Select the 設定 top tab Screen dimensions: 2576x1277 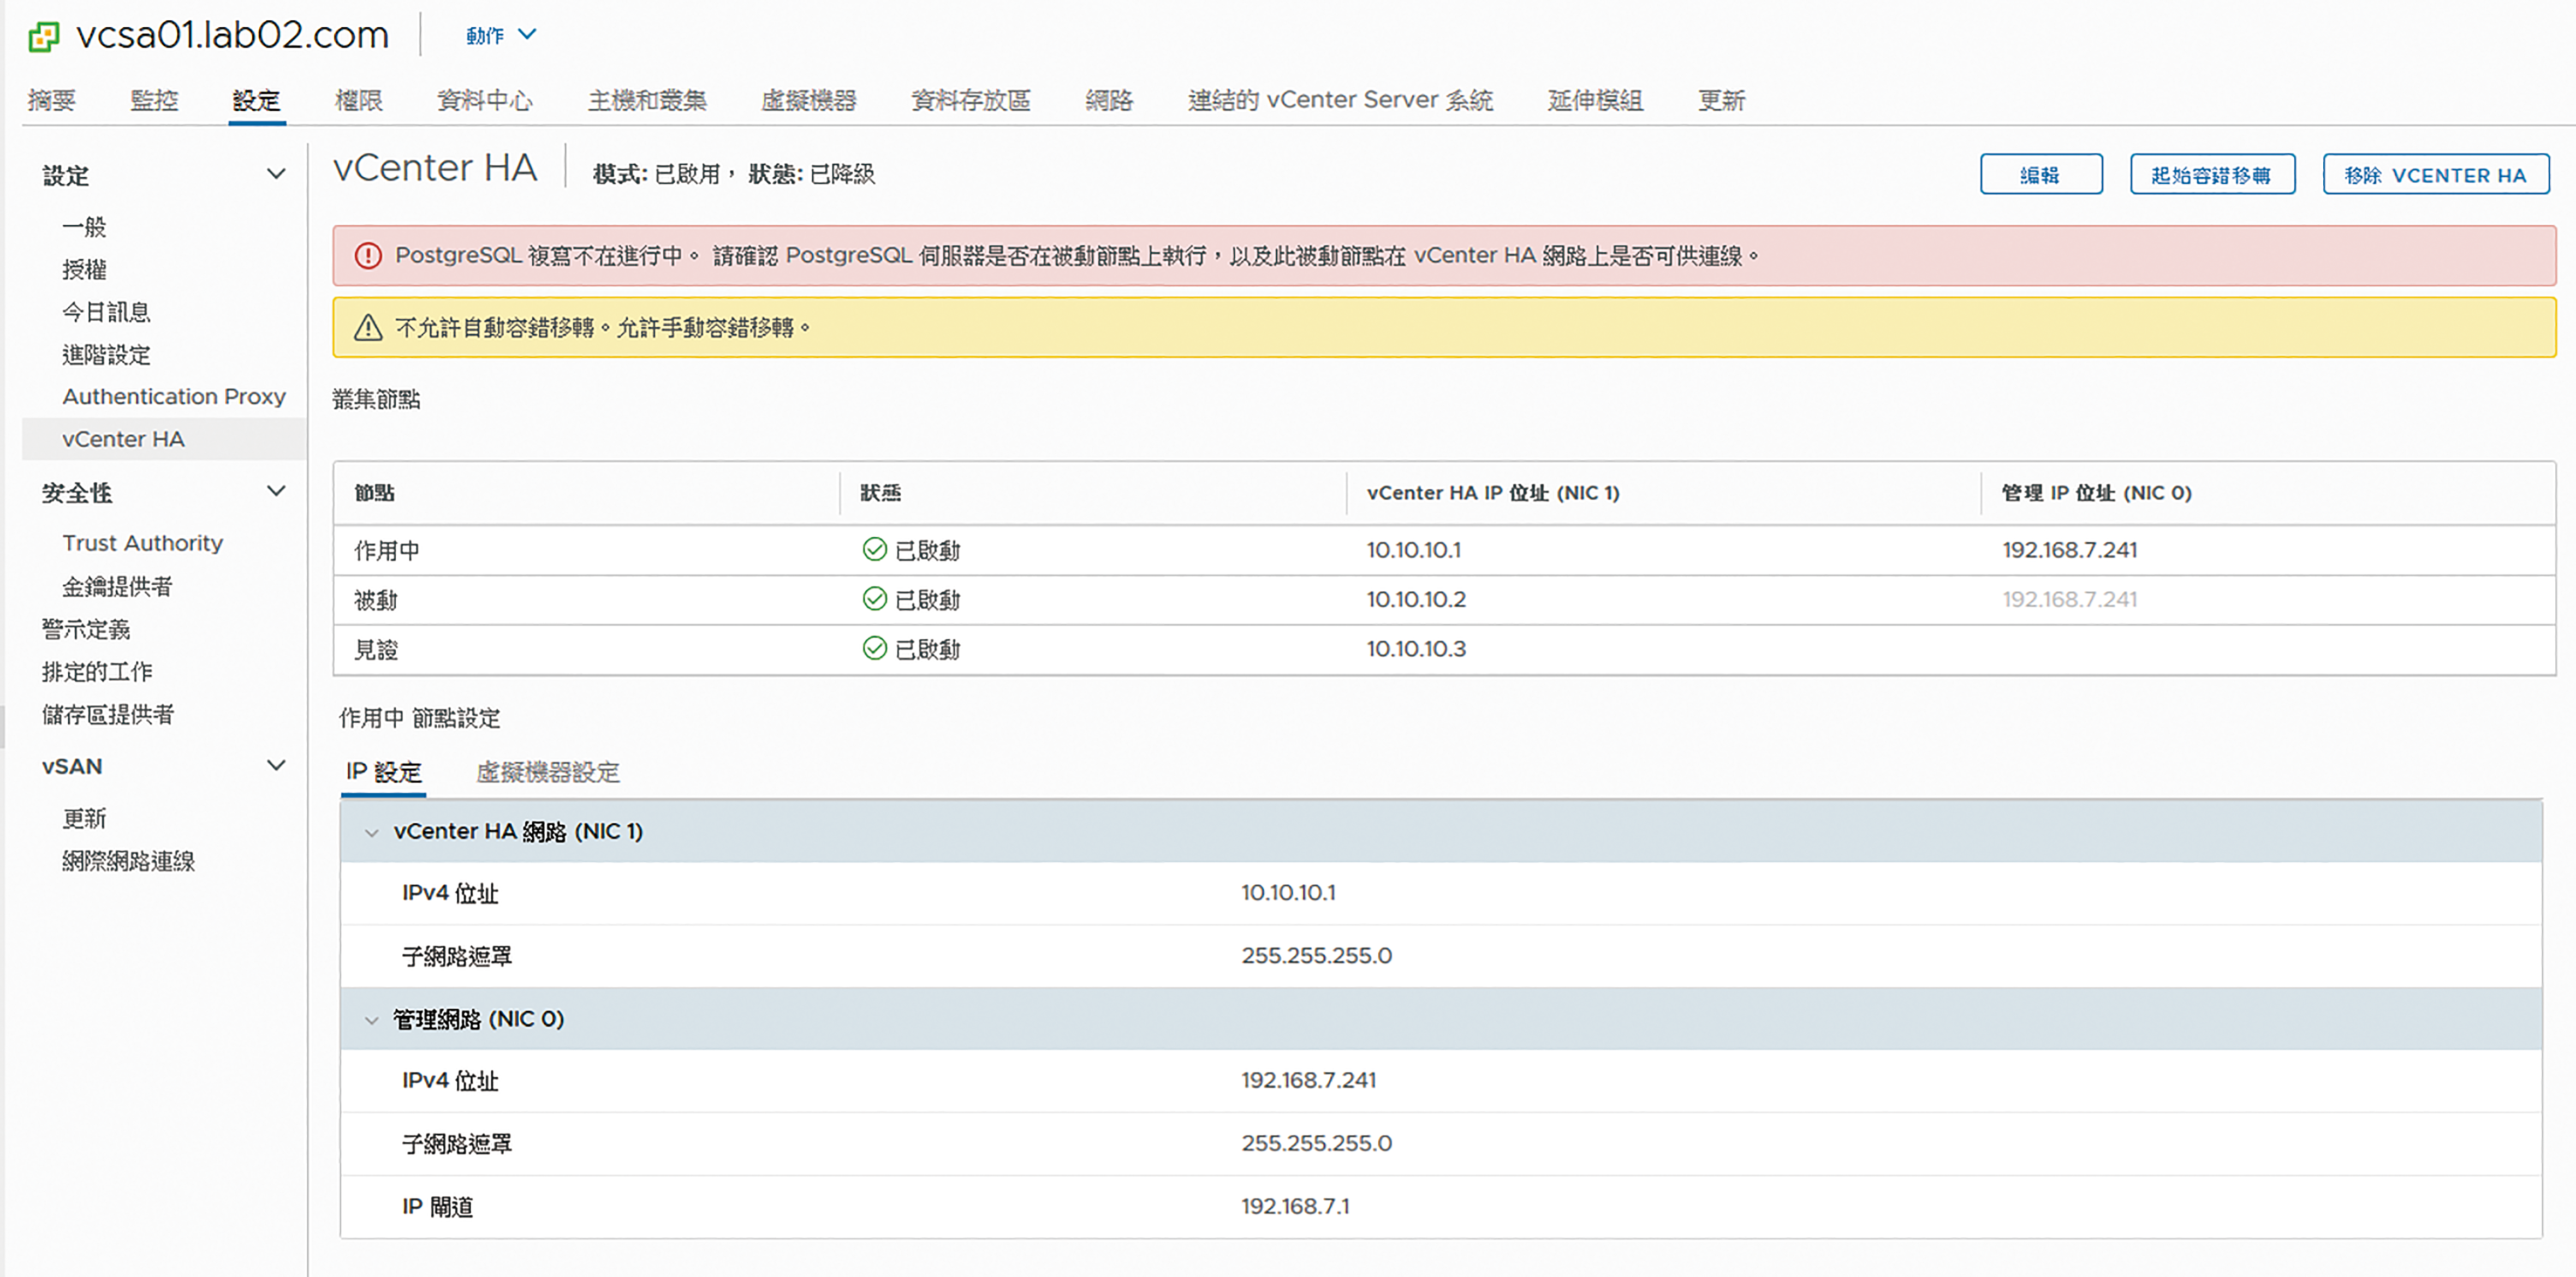[x=256, y=100]
